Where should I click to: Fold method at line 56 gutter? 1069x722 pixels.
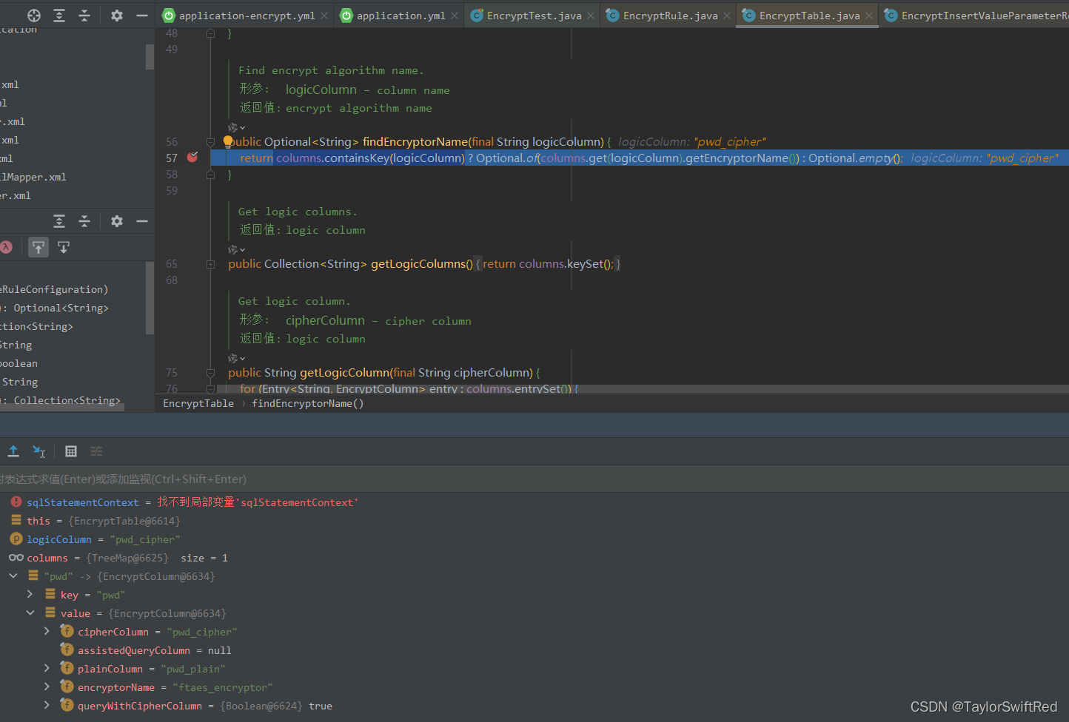tap(210, 142)
